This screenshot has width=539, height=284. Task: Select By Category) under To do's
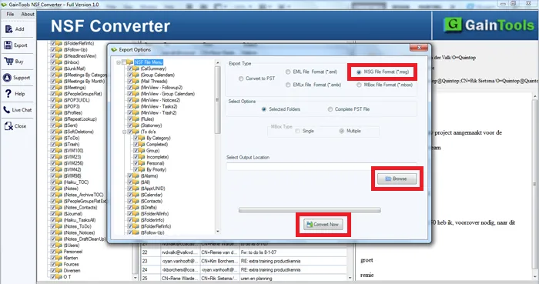pos(159,138)
